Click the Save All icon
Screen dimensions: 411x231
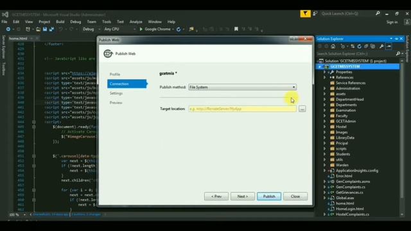point(51,30)
